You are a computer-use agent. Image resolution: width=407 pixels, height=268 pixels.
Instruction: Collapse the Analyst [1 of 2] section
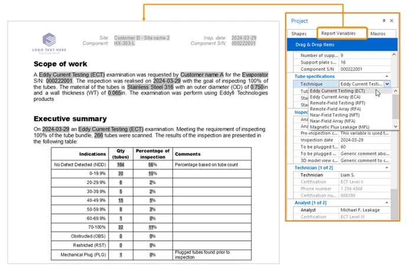tap(387, 202)
